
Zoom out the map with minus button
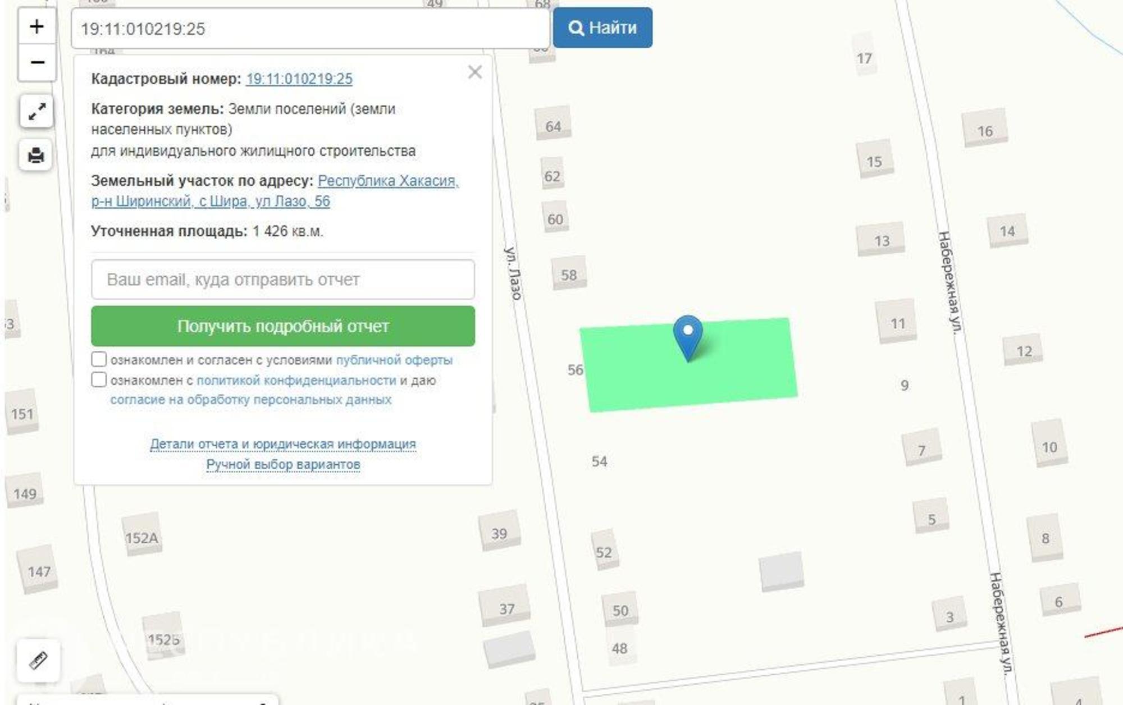click(36, 62)
